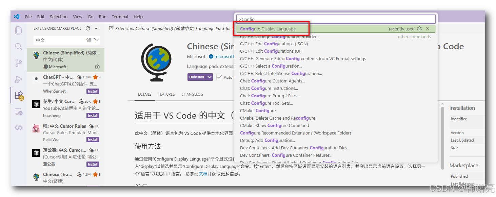The height and width of the screenshot is (197, 496).
Task: Open the Edit menu
Action: click(x=41, y=17)
